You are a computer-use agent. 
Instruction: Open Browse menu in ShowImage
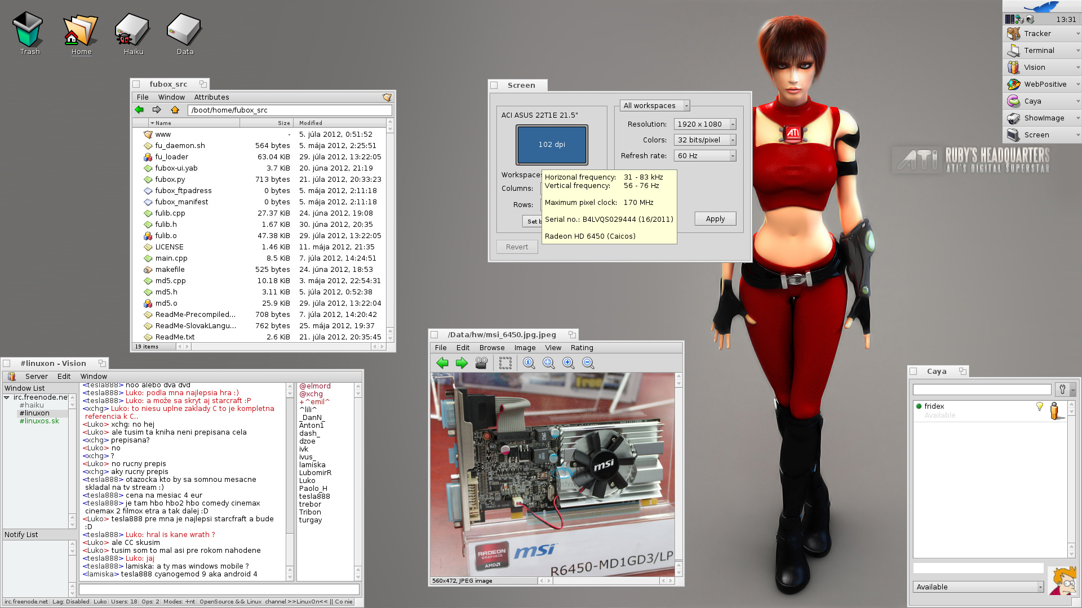491,348
